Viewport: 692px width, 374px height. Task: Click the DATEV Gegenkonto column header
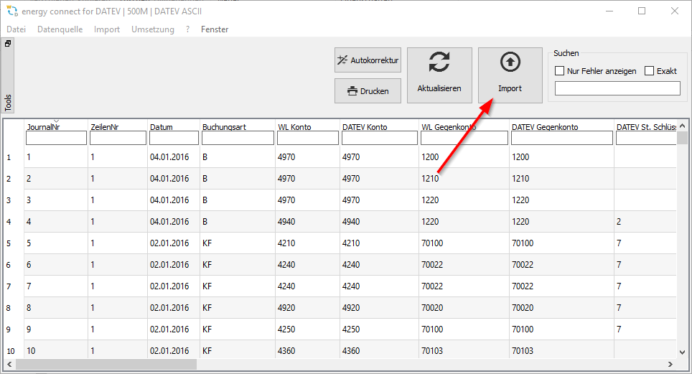click(545, 127)
